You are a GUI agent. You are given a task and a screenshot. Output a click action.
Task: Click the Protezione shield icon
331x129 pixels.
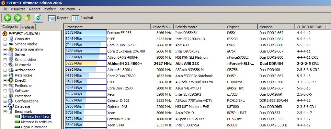[x=11, y=96]
